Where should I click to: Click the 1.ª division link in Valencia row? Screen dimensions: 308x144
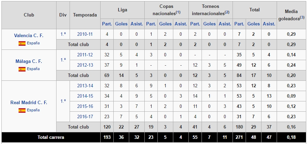63,34
